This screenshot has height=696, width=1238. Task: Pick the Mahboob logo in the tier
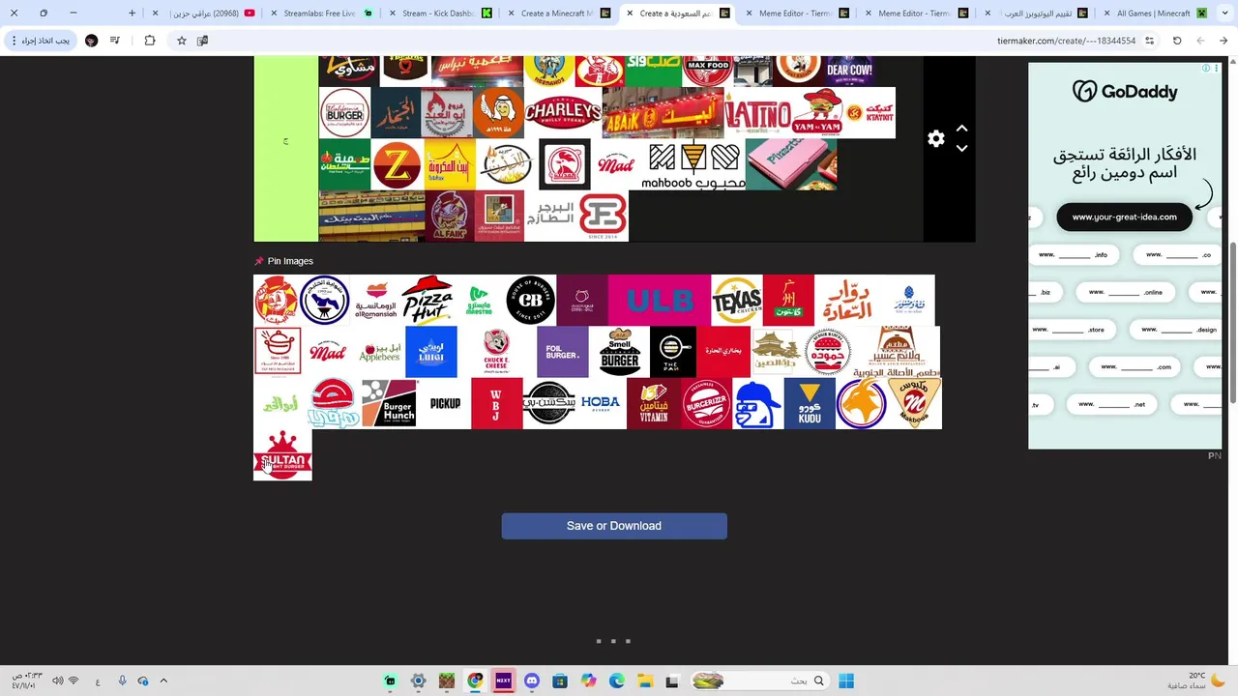[693, 164]
